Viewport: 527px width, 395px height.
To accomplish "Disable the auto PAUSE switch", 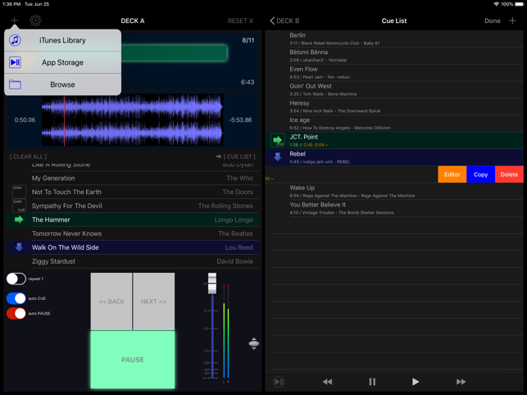I will tap(16, 313).
